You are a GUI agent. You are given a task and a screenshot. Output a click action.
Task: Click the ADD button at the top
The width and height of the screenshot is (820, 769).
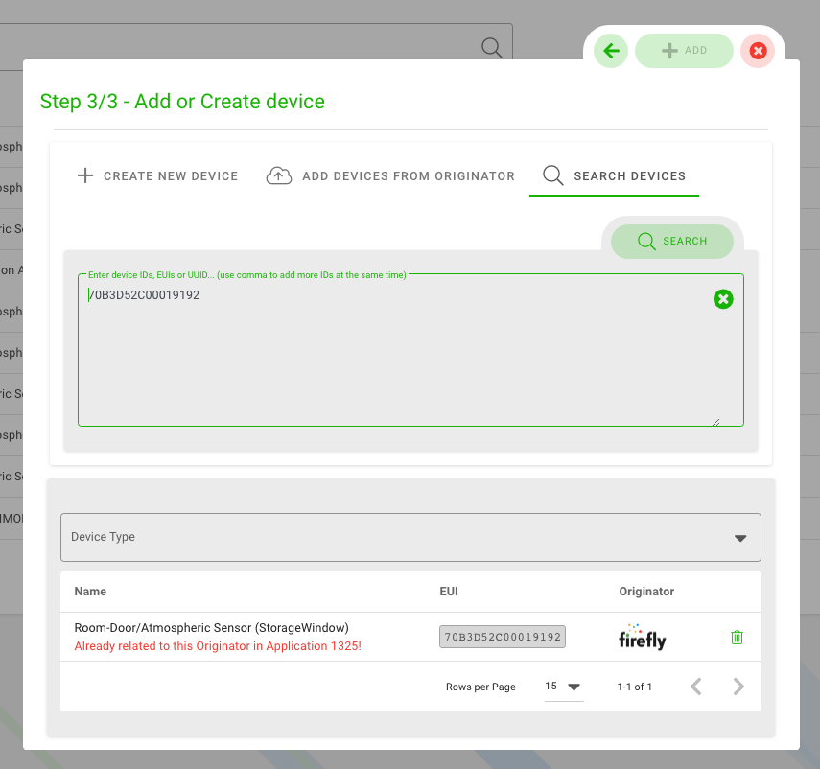684,51
